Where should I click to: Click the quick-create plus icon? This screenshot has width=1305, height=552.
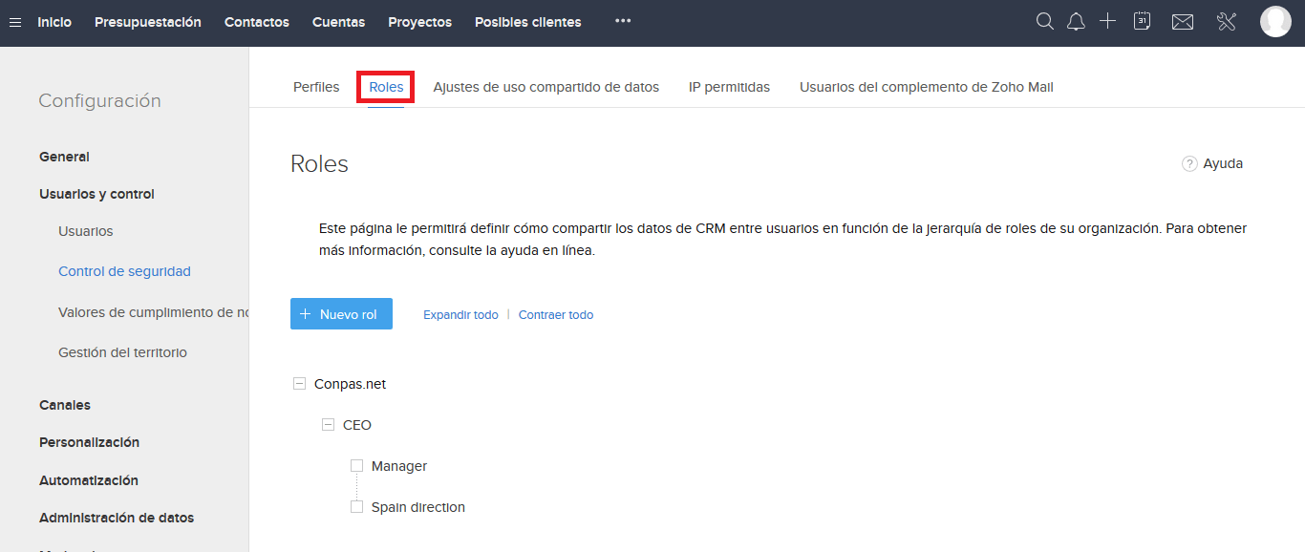[x=1107, y=20]
